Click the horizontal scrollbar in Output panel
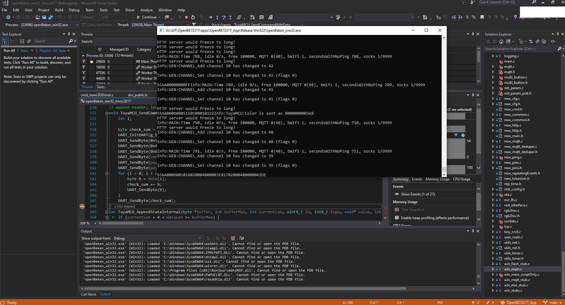Screen dimensions: 565x305 245,288
